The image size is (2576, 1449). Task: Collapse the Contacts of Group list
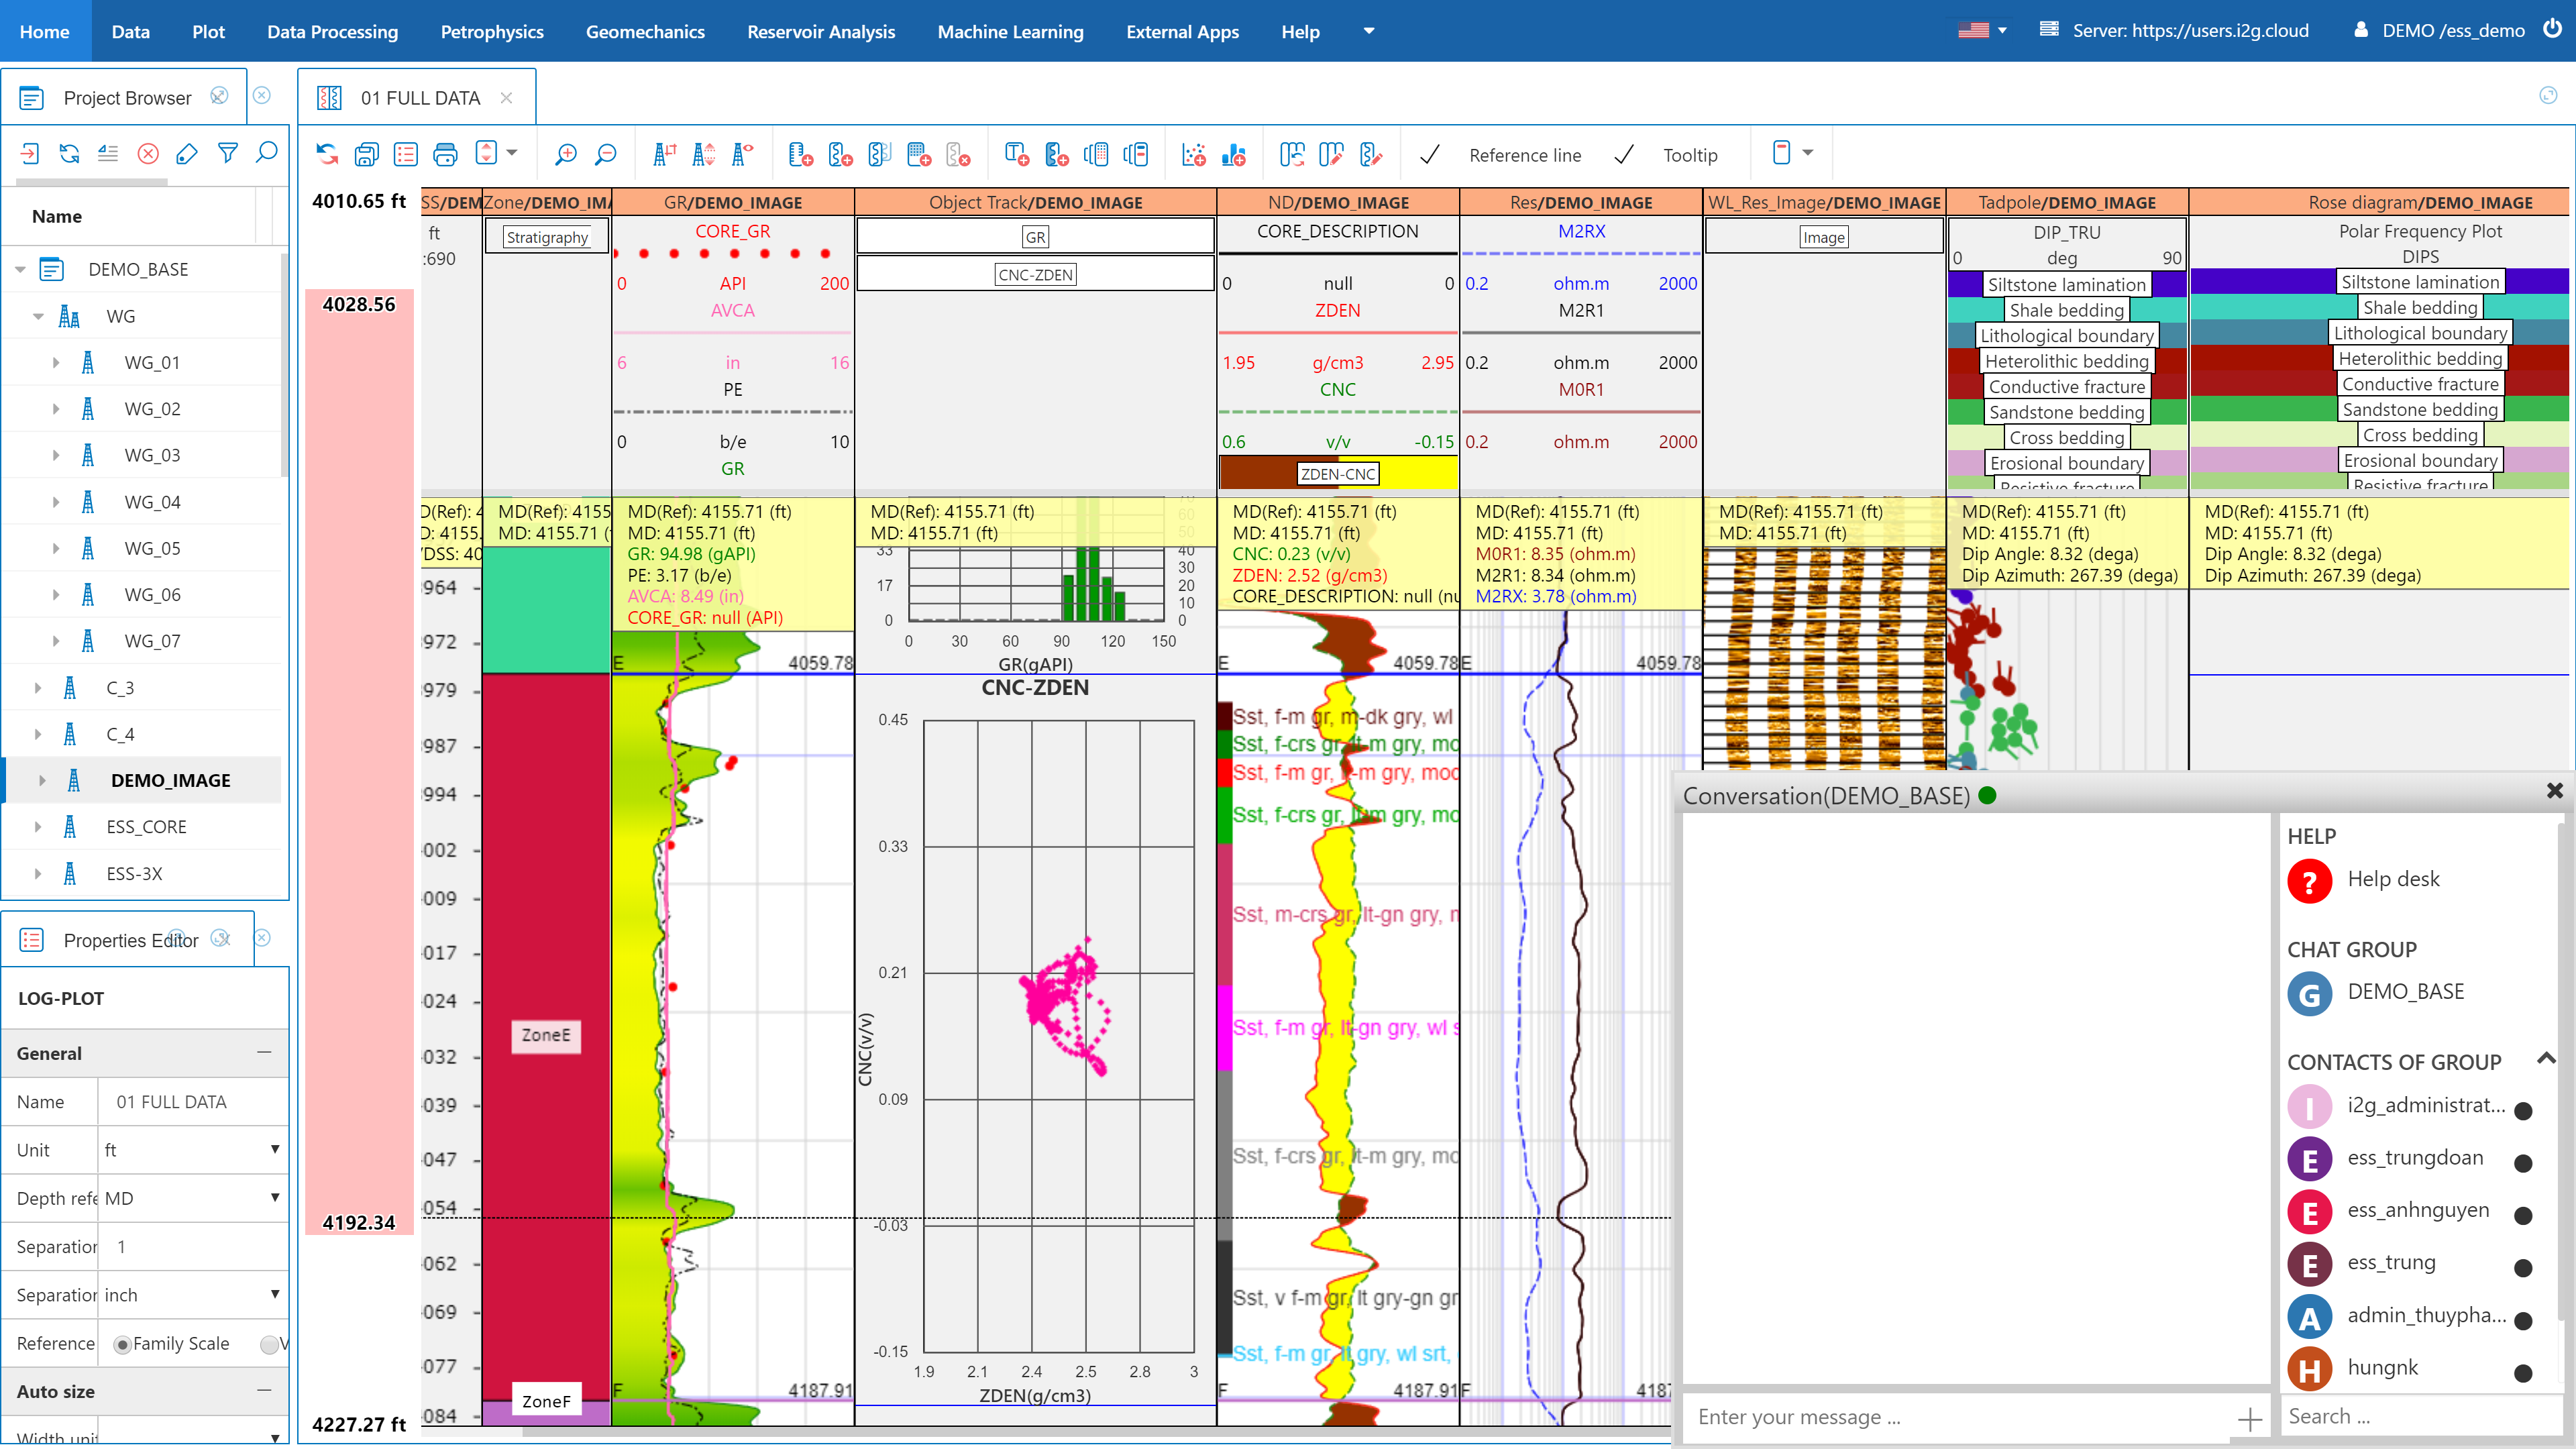[2546, 1059]
